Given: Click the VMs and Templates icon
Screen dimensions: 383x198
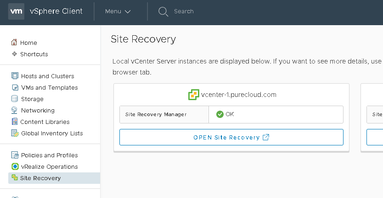Looking at the screenshot, I should tap(15, 87).
